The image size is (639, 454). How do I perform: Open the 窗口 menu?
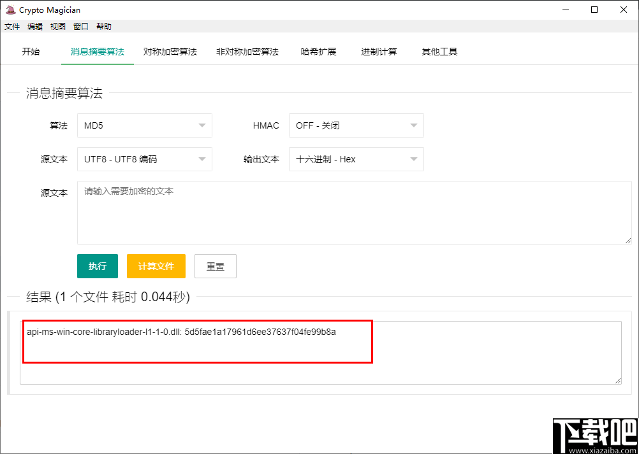[x=80, y=26]
